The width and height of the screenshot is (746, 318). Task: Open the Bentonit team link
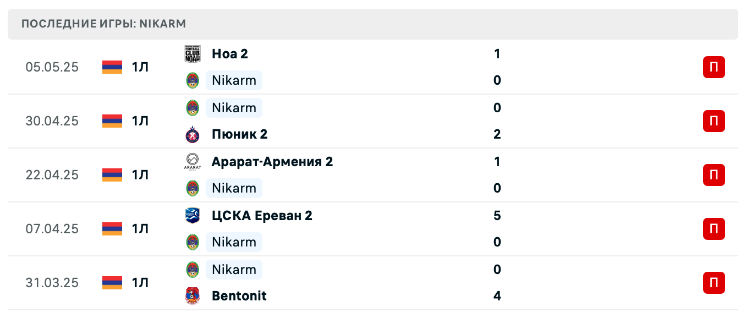[239, 296]
